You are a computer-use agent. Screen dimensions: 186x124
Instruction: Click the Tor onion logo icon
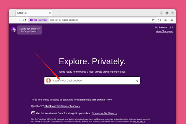tap(13, 30)
